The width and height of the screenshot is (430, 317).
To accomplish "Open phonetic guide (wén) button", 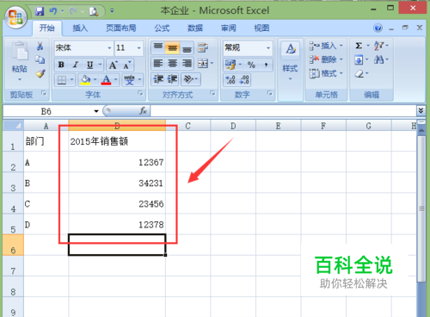I will point(129,80).
